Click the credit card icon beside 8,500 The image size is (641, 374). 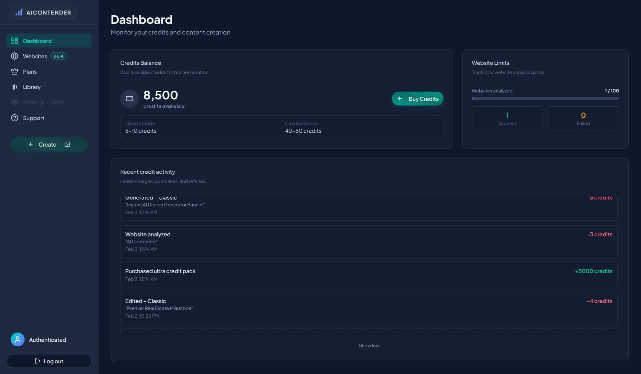(x=129, y=99)
